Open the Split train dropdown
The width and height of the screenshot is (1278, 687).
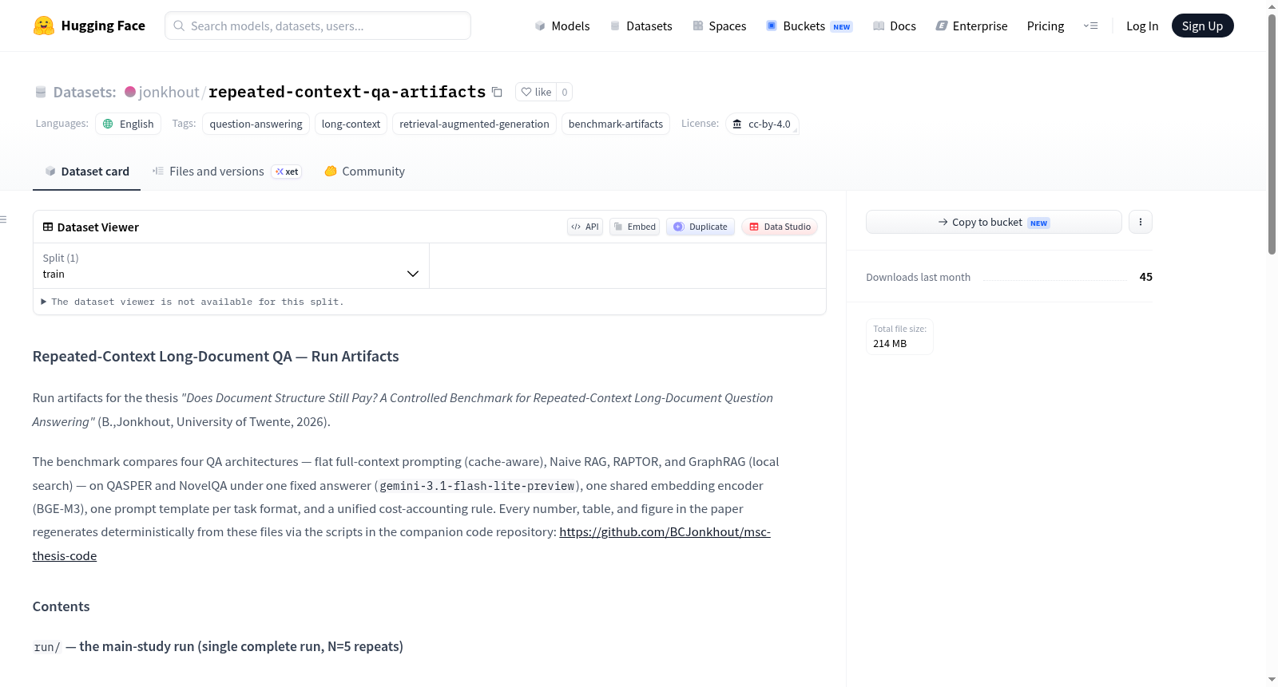pyautogui.click(x=231, y=266)
